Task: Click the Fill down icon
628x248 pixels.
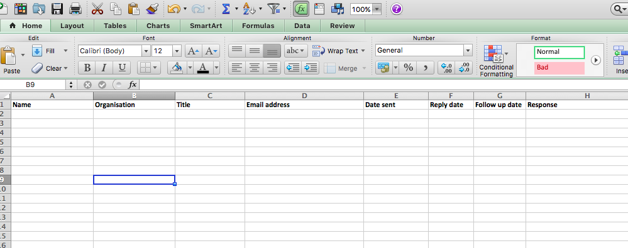Action: (x=37, y=51)
